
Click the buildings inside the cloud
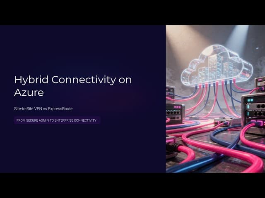pyautogui.click(x=213, y=68)
